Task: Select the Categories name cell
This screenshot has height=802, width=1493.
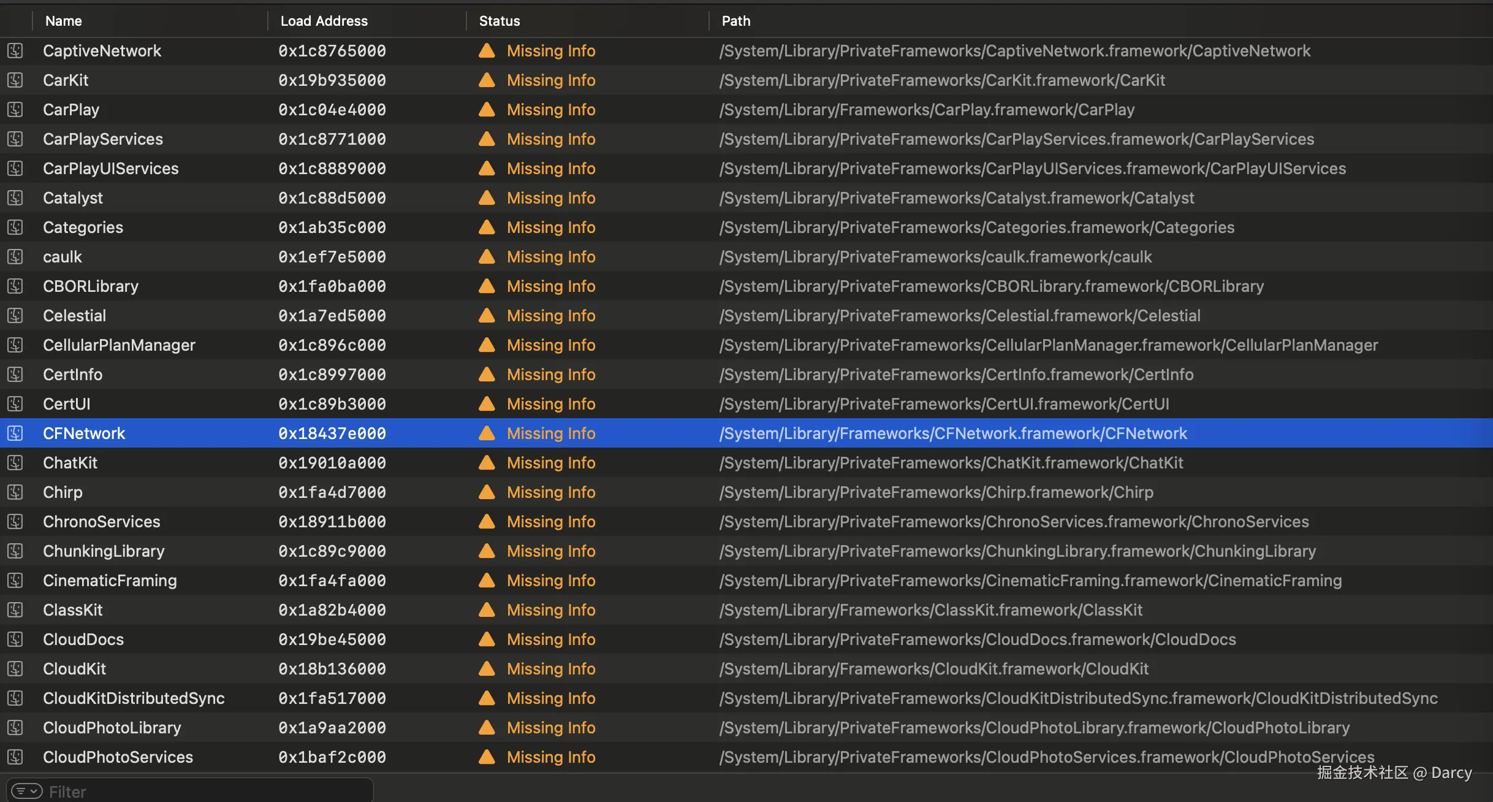Action: [x=83, y=227]
